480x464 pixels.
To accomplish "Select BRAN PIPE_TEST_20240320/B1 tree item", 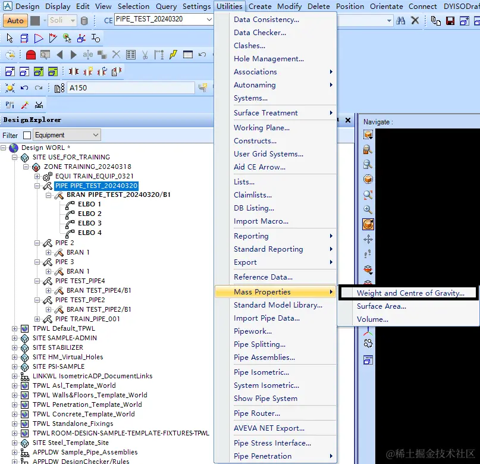I will [x=118, y=195].
